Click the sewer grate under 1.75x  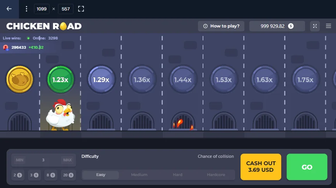(305, 121)
